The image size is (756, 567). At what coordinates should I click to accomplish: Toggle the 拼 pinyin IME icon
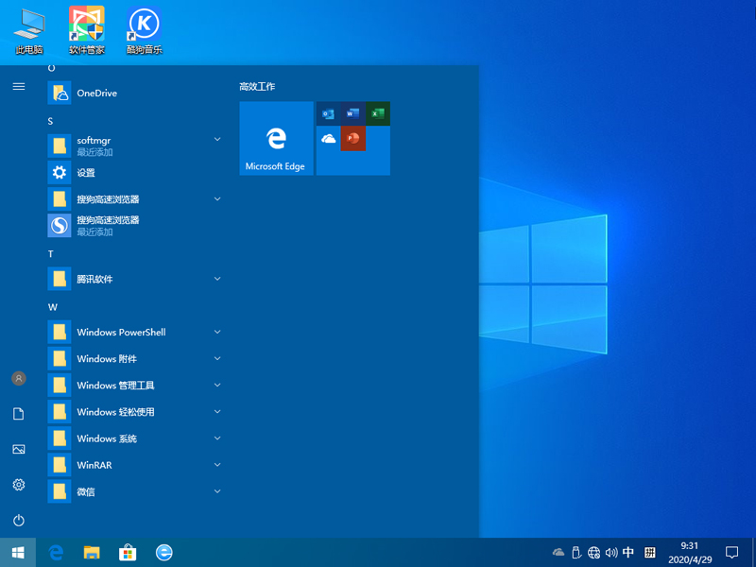pos(649,552)
